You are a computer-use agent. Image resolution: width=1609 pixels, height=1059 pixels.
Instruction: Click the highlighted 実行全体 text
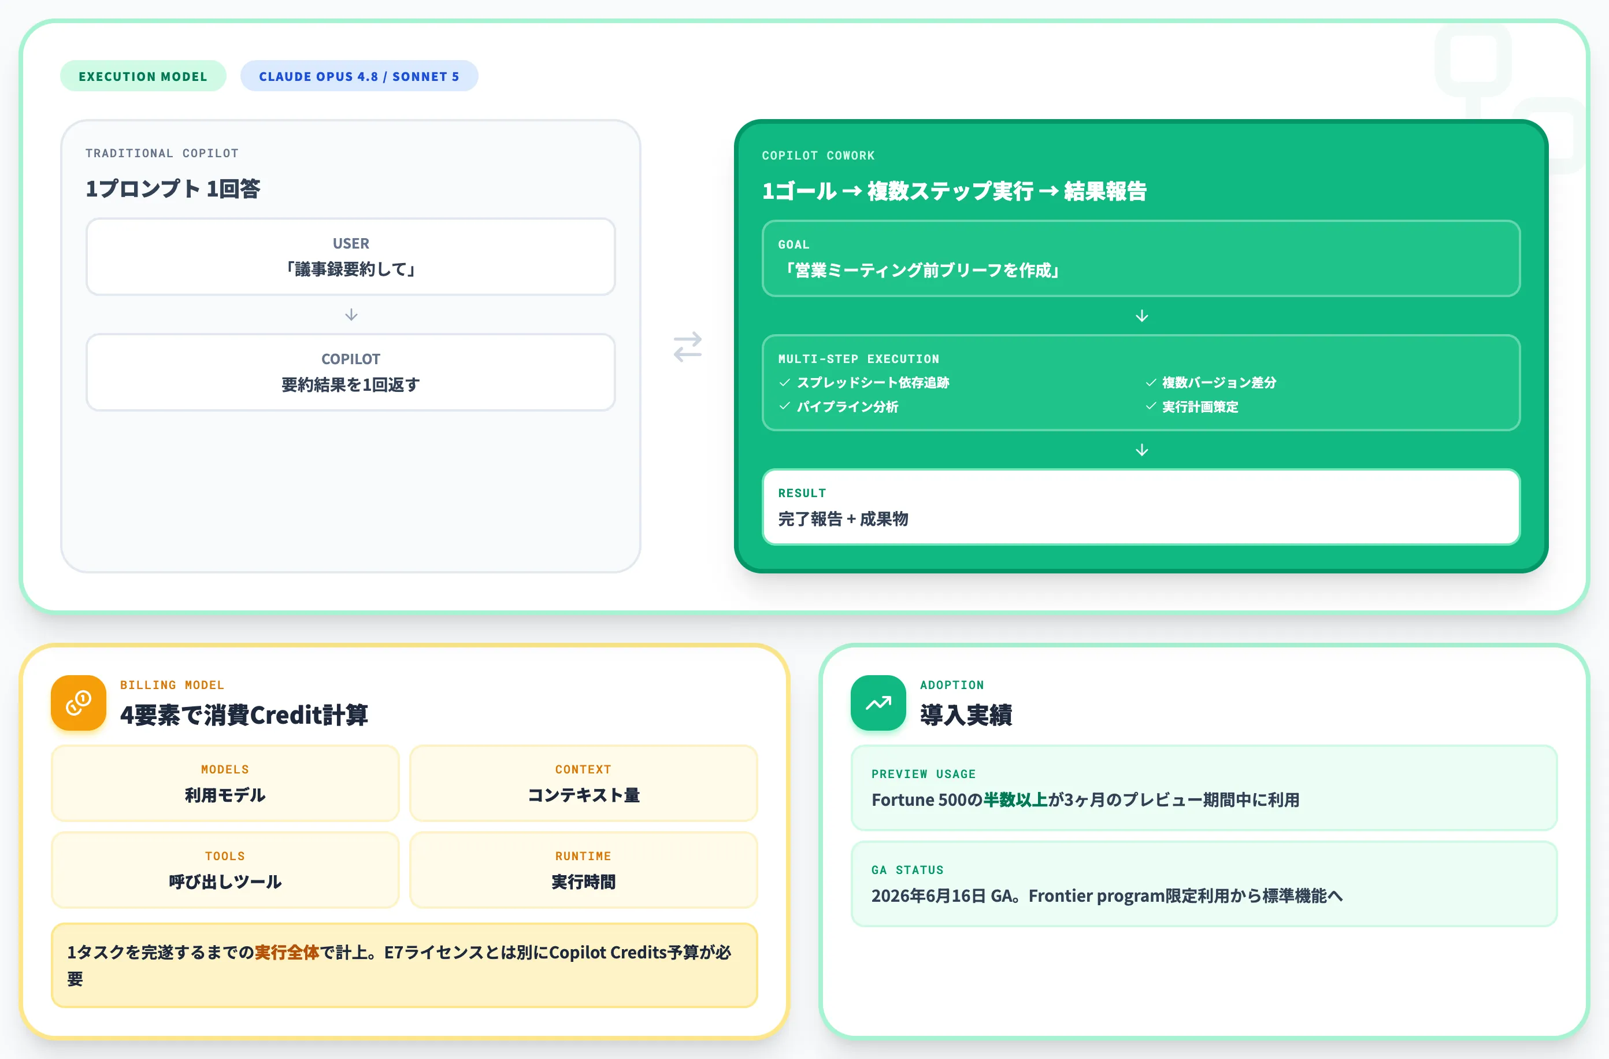(287, 953)
